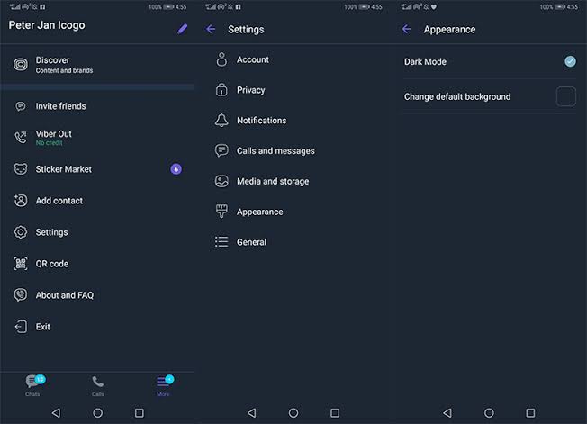Tap the Settings gear icon

click(21, 232)
